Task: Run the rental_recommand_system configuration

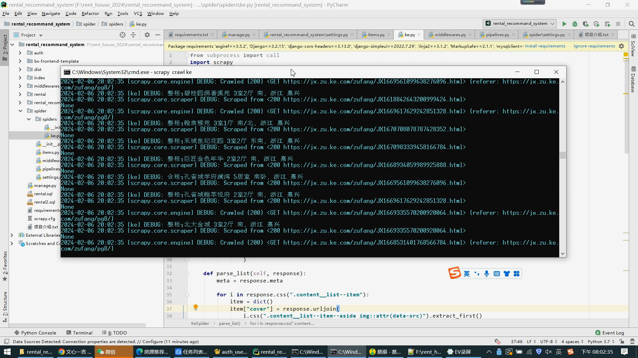Action: tap(564, 24)
